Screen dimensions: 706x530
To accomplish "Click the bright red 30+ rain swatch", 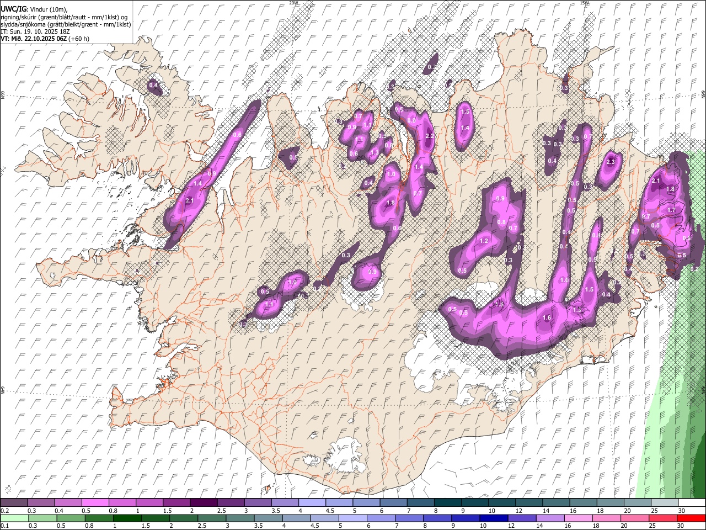I will tap(691, 518).
